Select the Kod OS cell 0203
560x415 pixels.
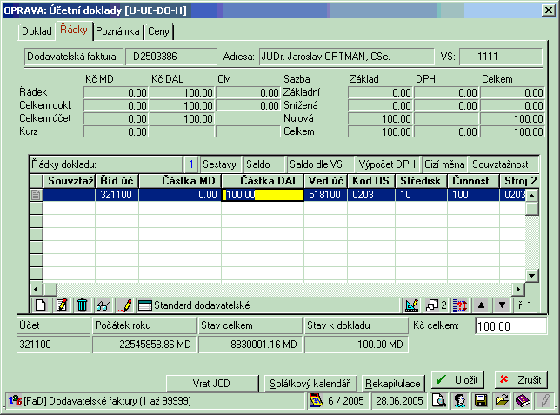(x=371, y=195)
